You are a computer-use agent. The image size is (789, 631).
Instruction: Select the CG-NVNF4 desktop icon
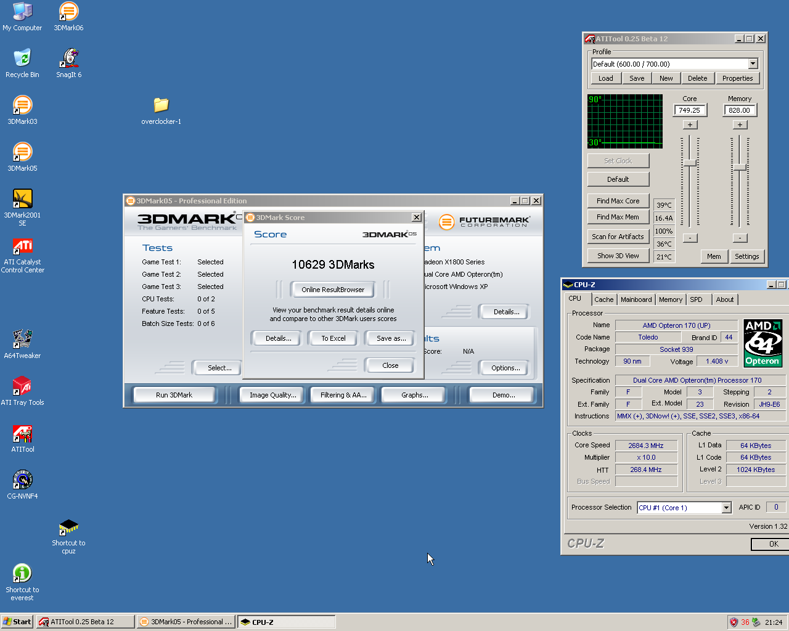click(22, 480)
